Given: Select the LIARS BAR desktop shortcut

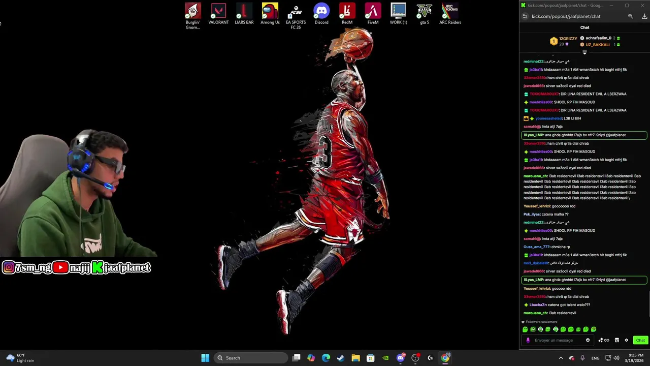Looking at the screenshot, I should click(x=244, y=14).
